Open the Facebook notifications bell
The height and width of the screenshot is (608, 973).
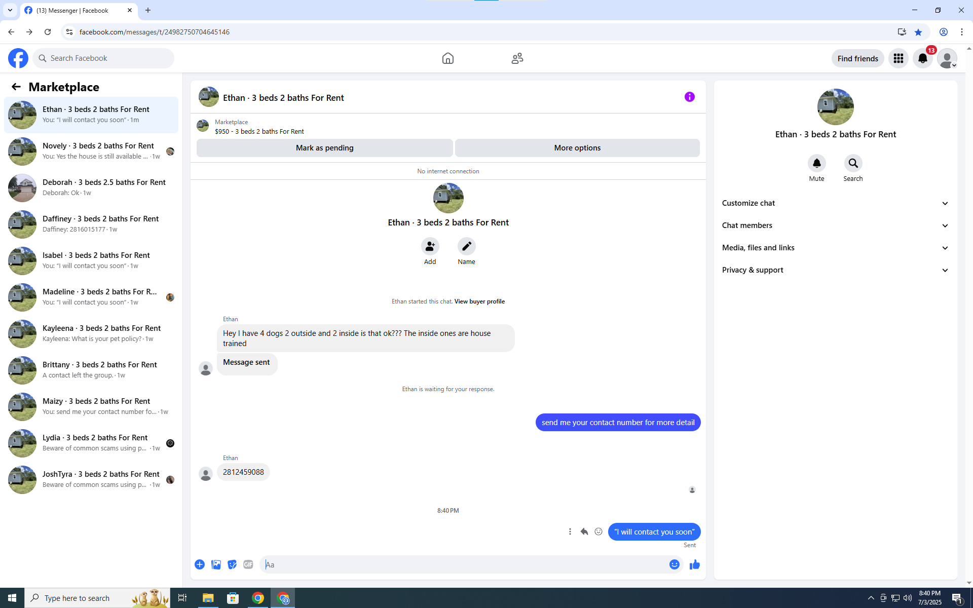[x=922, y=58]
